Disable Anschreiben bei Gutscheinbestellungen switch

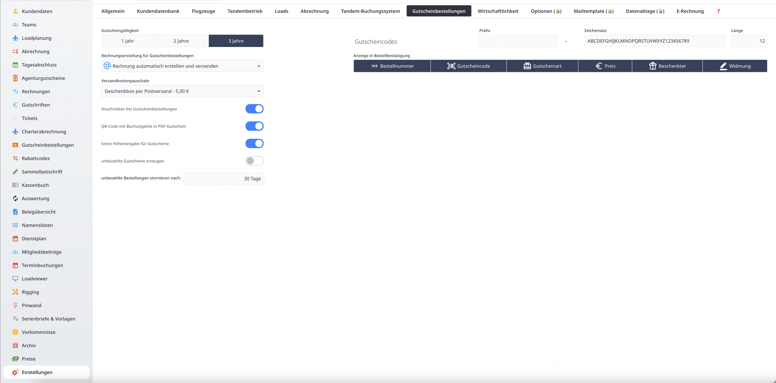coord(254,109)
